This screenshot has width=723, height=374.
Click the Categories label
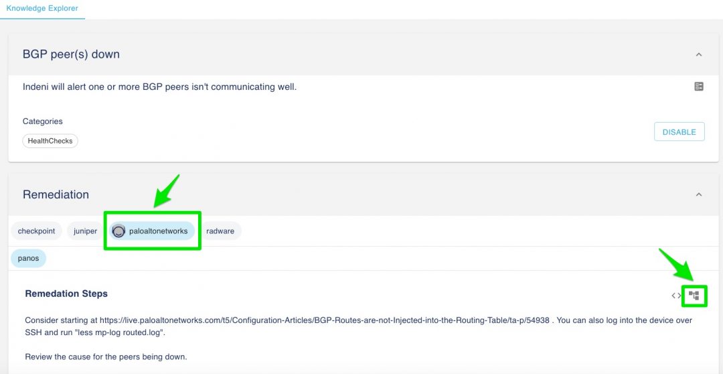pos(43,121)
